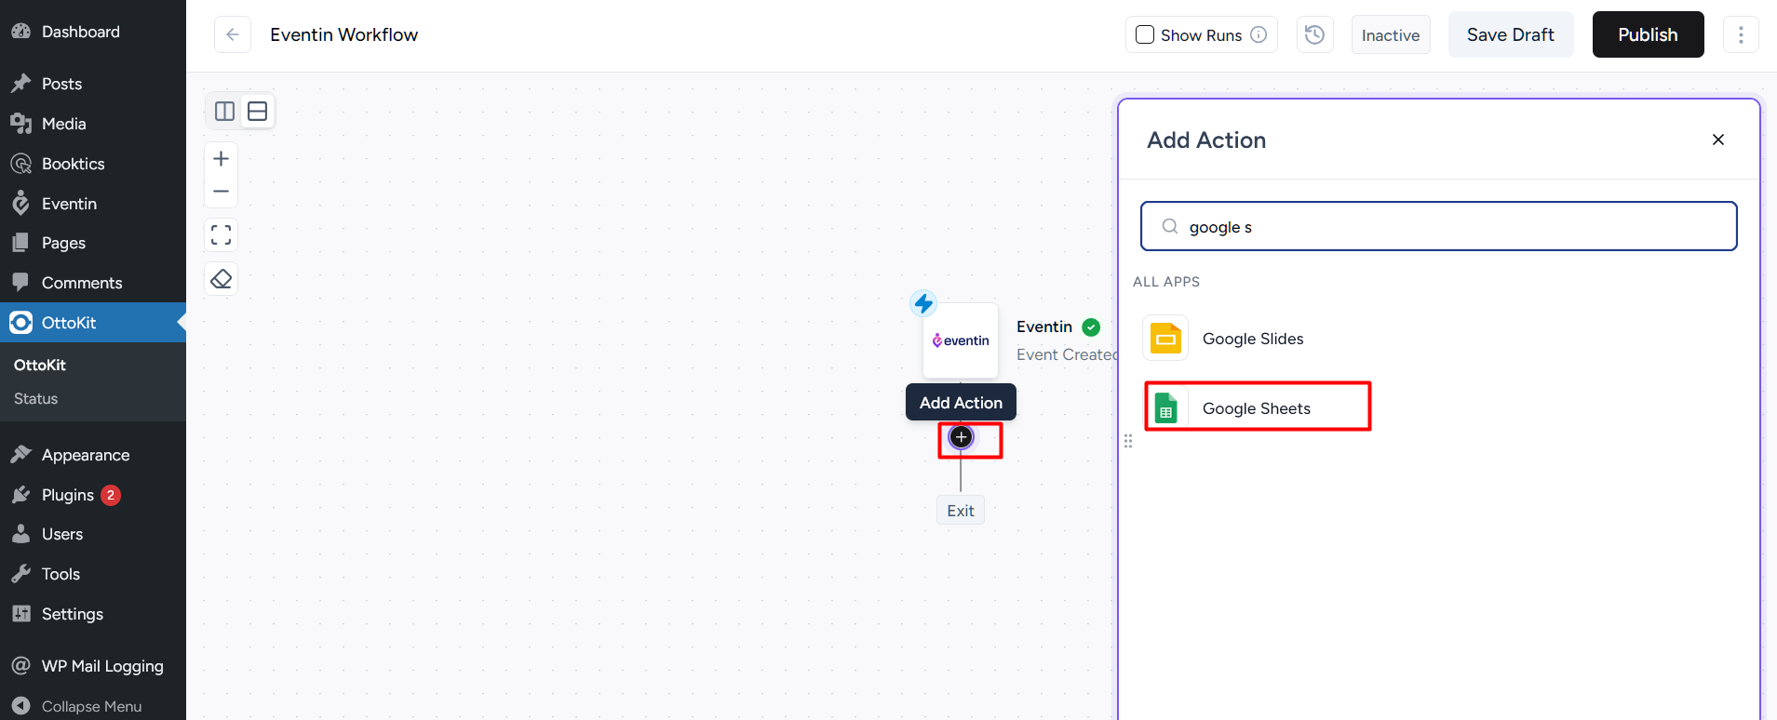Image resolution: width=1777 pixels, height=720 pixels.
Task: Zoom out on the canvas
Action: click(x=221, y=191)
